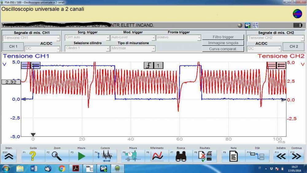Image resolution: width=307 pixels, height=173 pixels.
Task: Open the Risultato results print icon
Action: click(x=205, y=156)
